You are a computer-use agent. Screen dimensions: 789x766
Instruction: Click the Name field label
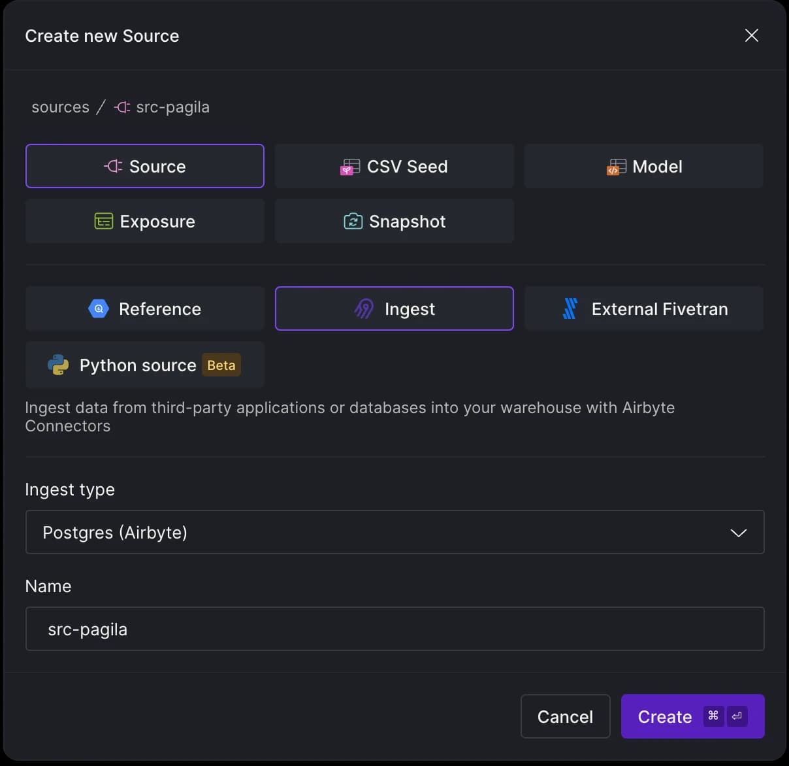[48, 586]
